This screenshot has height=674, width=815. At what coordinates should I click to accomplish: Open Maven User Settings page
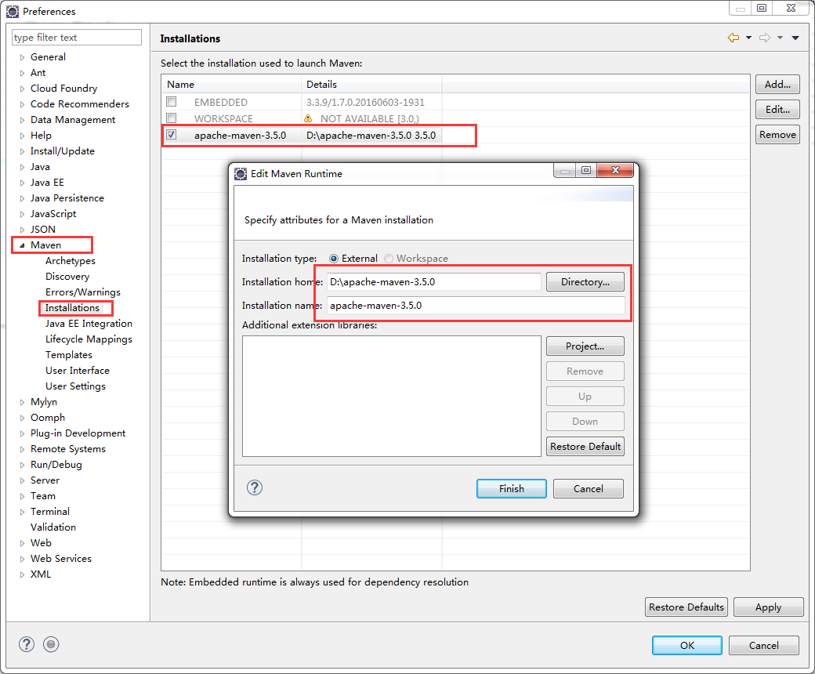[x=75, y=386]
